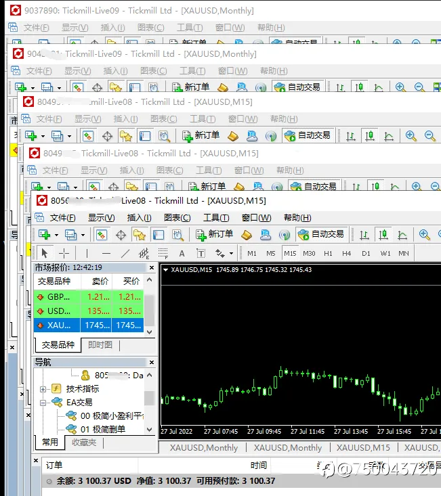
Task: Switch to bar chart mode in front window
Action: pos(364,235)
